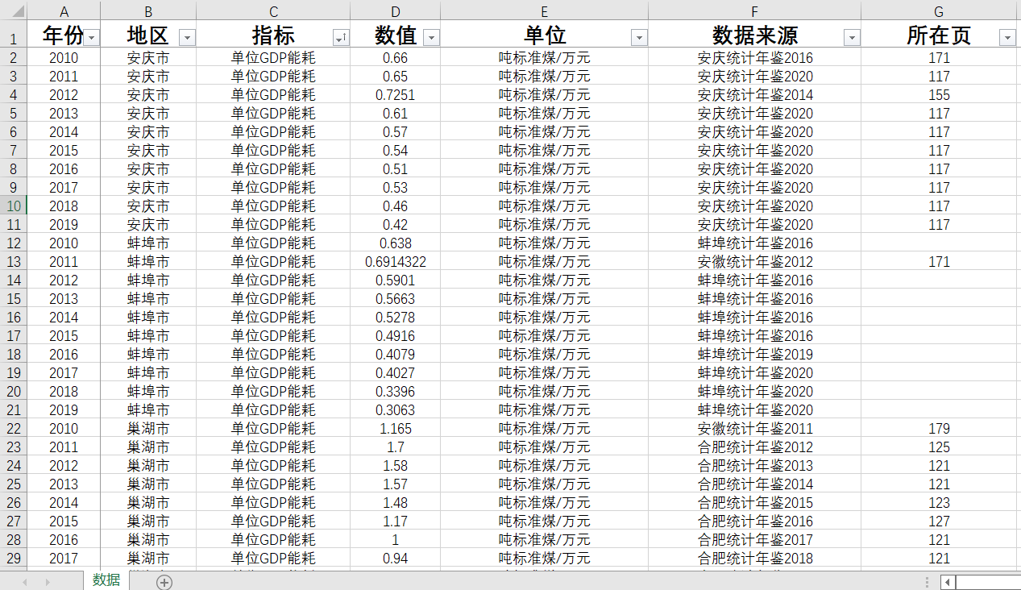
Task: Click cell with value 0.638
Action: coord(396,243)
